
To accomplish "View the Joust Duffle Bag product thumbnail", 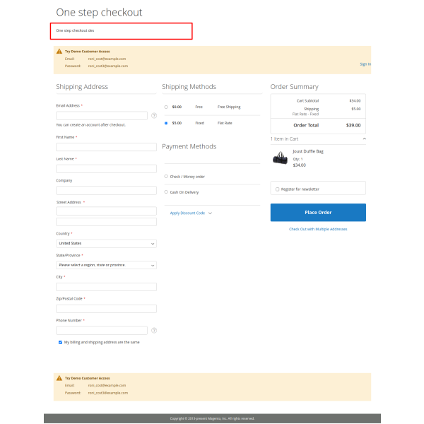I will click(x=281, y=158).
